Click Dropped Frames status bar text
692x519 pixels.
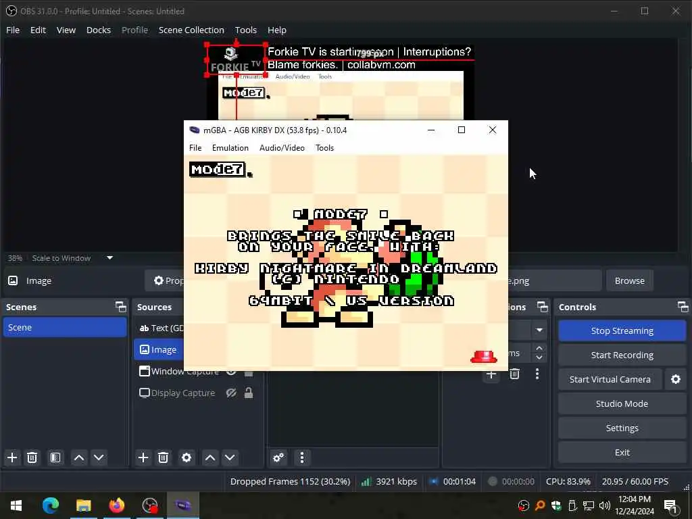(x=290, y=481)
